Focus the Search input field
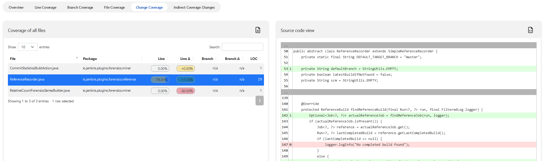This screenshot has height=161, width=544. [242, 47]
